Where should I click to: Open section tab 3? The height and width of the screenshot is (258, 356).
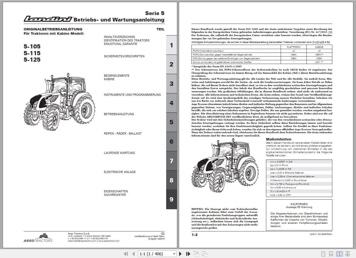tap(171, 84)
